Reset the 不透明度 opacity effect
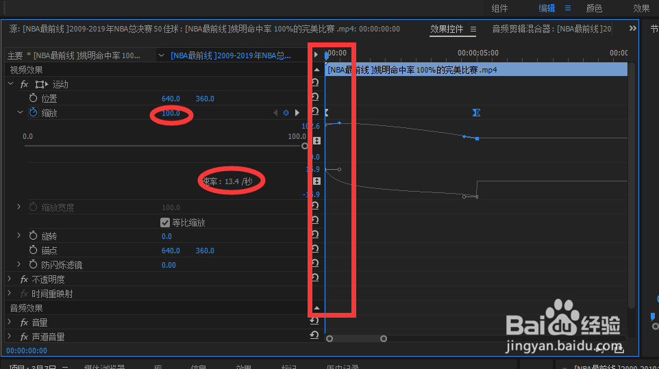Screen dimensions: 659x369 [x=315, y=277]
